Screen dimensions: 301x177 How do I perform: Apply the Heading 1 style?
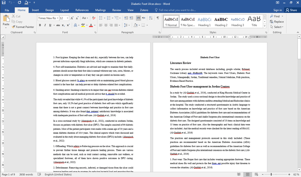click(205, 21)
